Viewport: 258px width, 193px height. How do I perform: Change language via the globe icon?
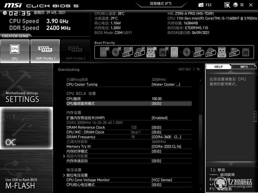point(236,5)
